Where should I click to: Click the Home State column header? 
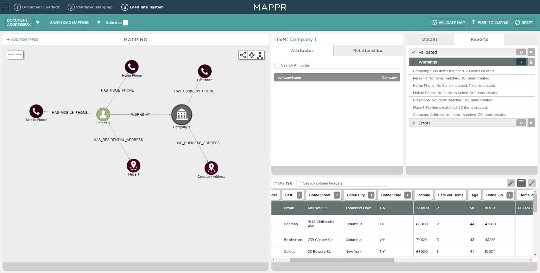click(x=395, y=195)
